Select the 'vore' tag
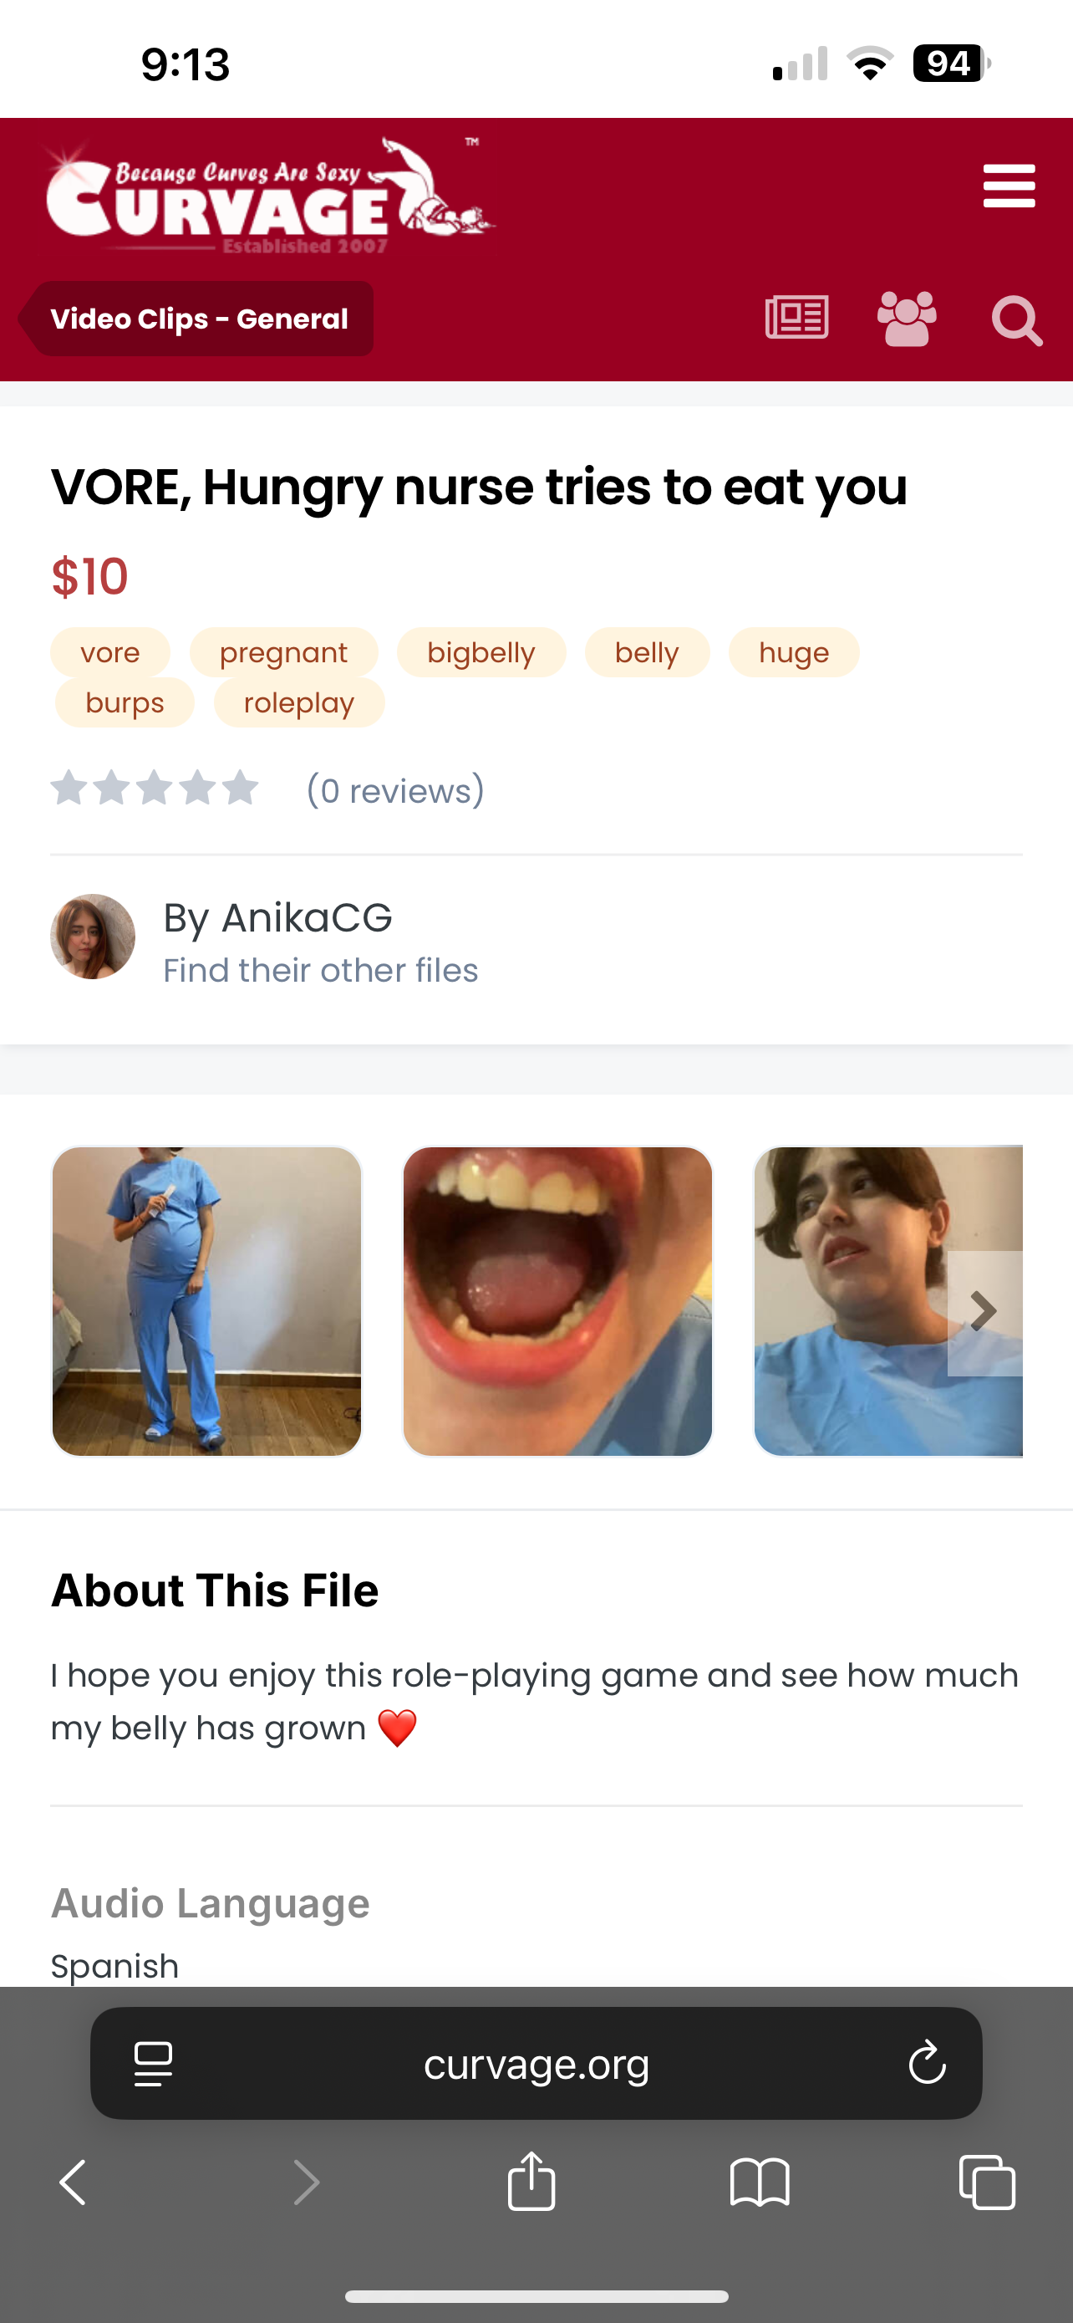1073x2323 pixels. (x=110, y=652)
